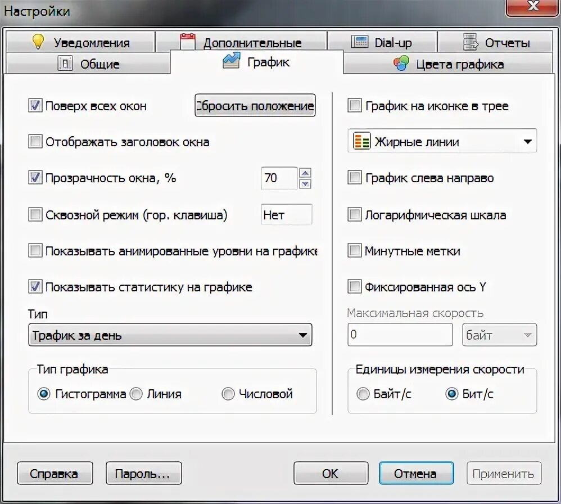This screenshot has width=561, height=504.
Task: Click the График chart icon
Action: (x=231, y=61)
